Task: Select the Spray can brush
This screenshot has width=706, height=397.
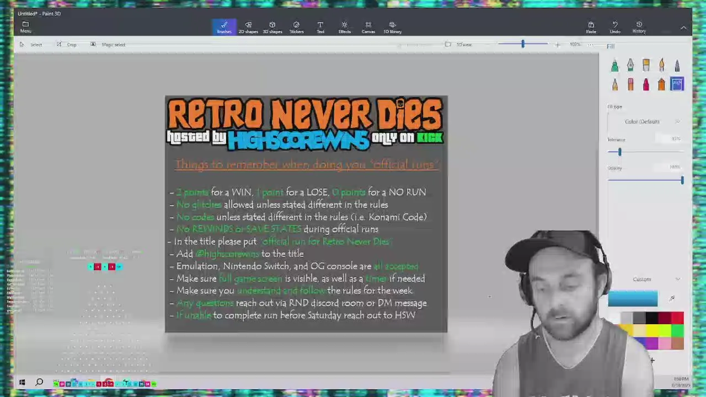Action: [661, 84]
